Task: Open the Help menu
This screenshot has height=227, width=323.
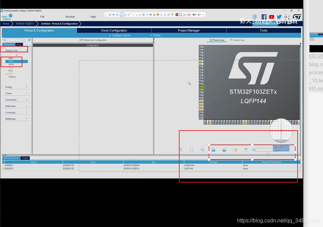Action: point(93,17)
